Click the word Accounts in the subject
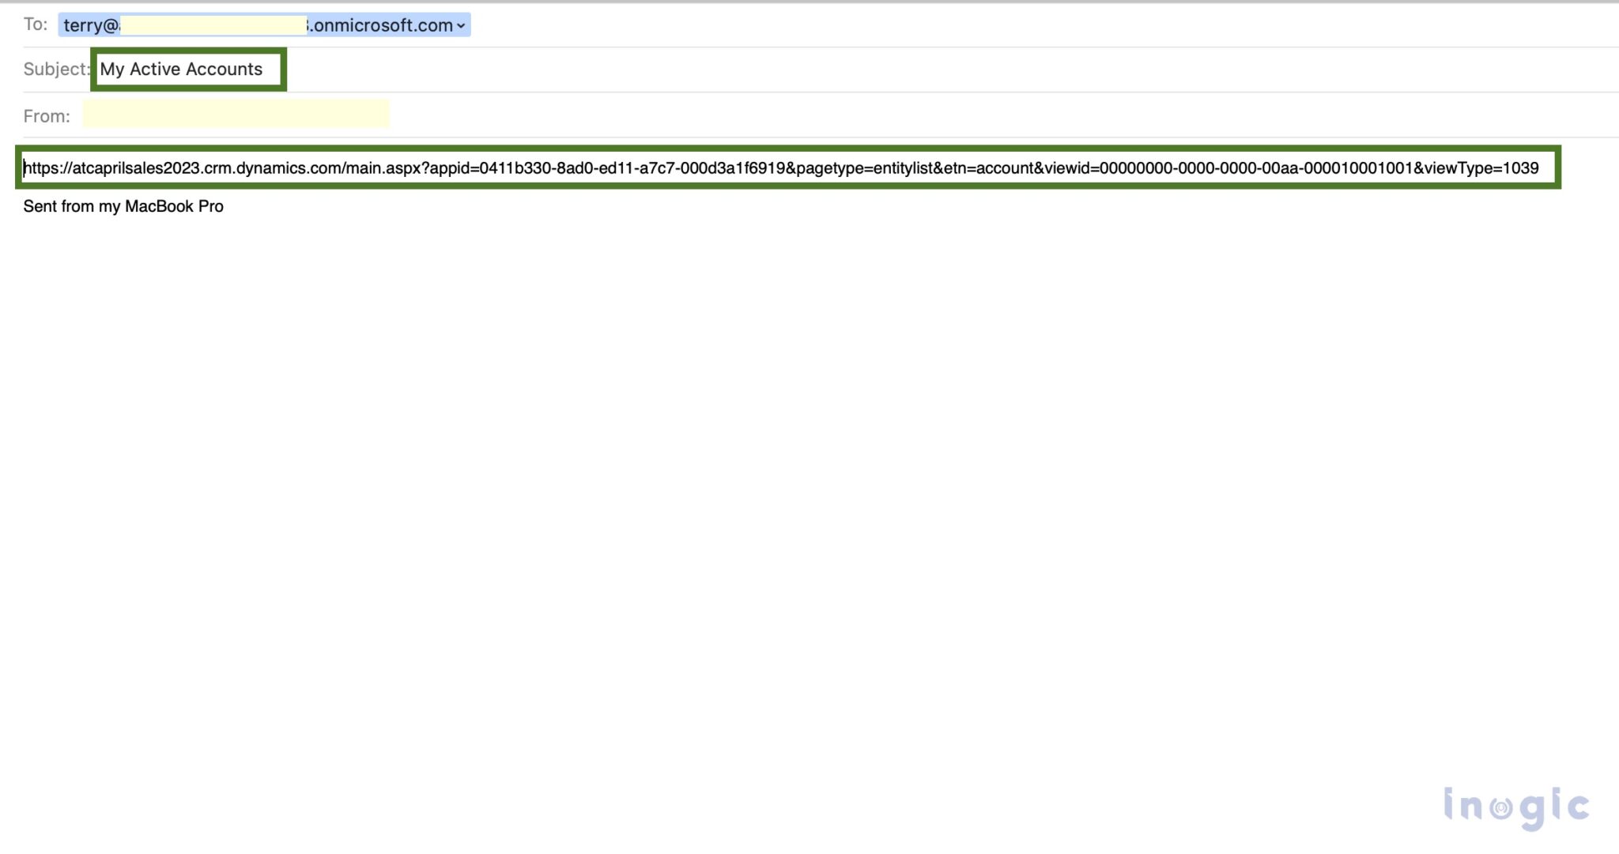This screenshot has height=854, width=1619. click(x=224, y=70)
